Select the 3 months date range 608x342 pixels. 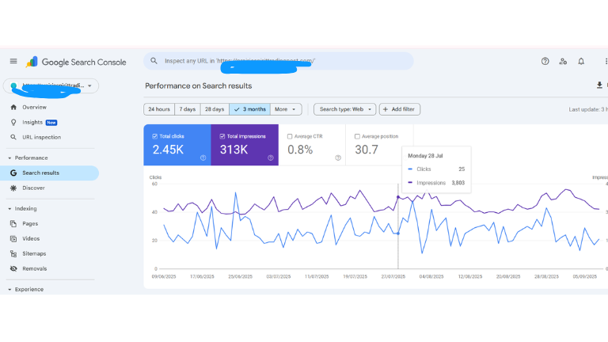pos(249,109)
